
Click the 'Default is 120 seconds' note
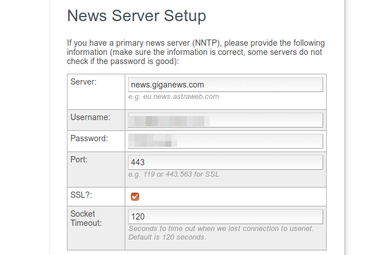[167, 237]
